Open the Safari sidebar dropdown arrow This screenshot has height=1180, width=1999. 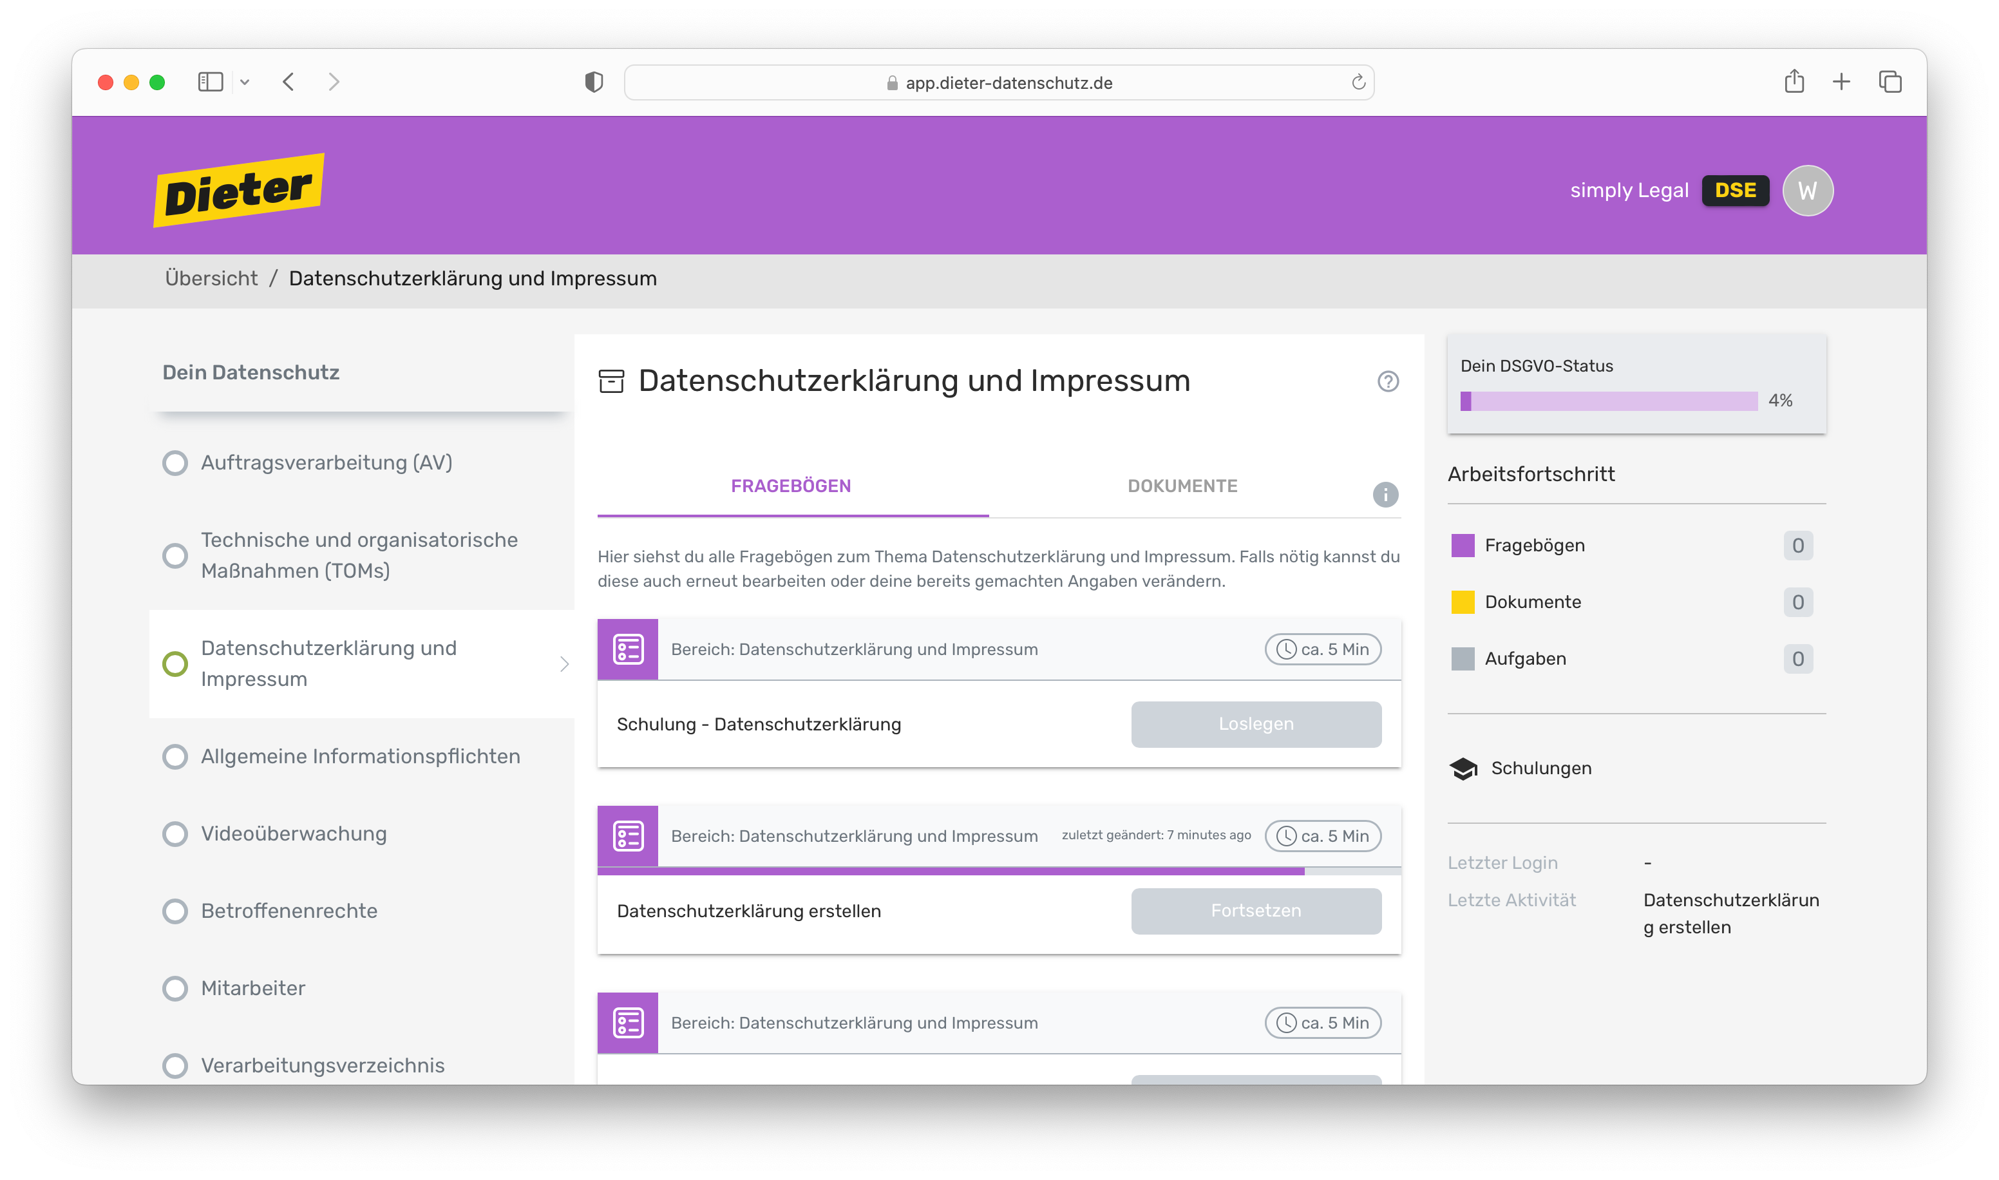tap(245, 82)
